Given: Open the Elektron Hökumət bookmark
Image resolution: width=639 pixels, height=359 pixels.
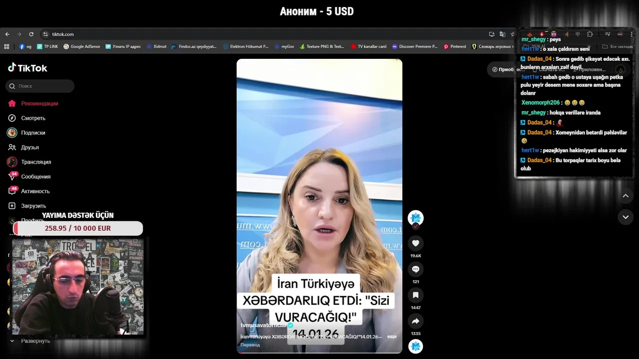Looking at the screenshot, I should tap(246, 46).
